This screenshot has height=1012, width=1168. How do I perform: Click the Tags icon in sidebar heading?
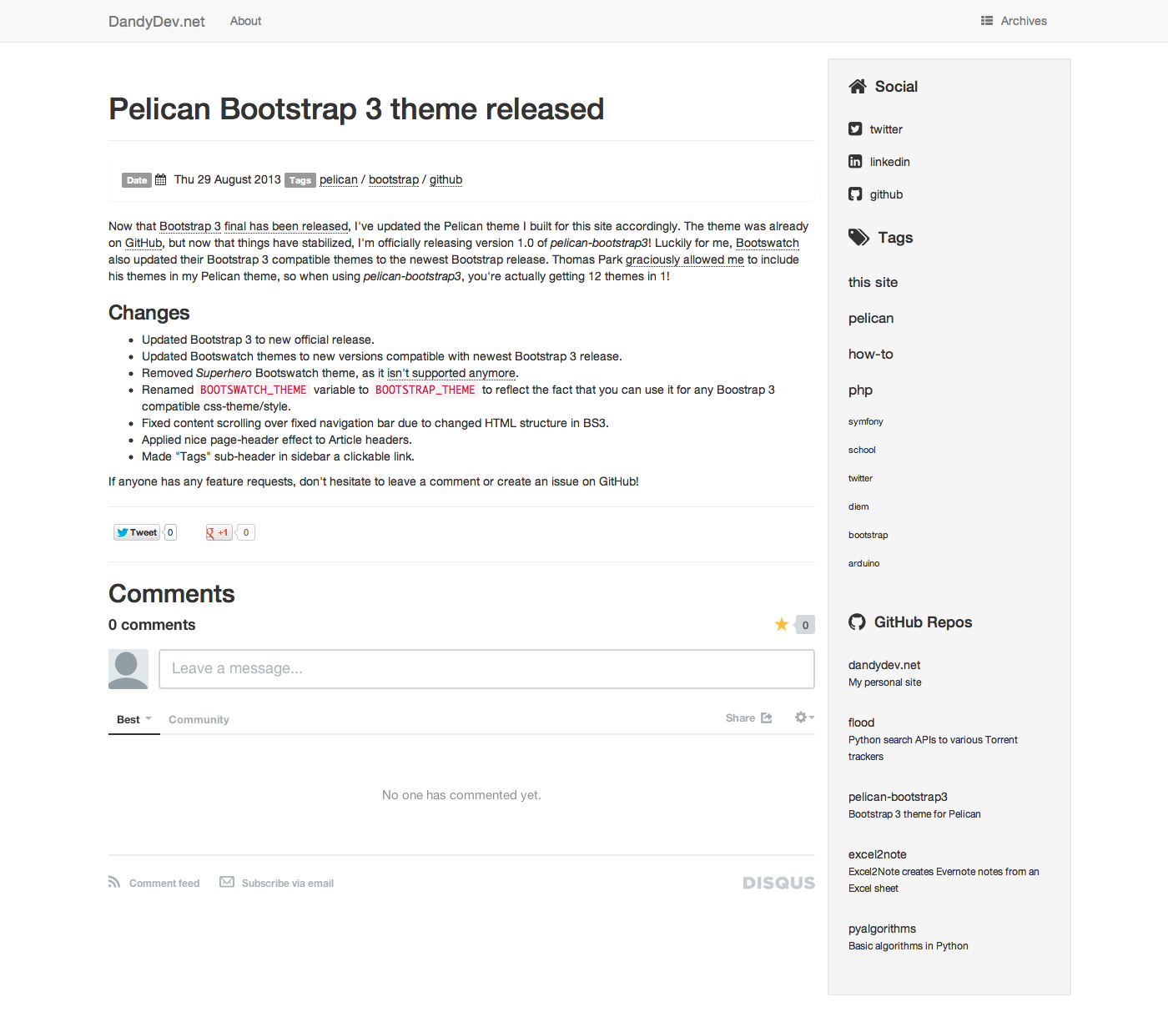[858, 238]
